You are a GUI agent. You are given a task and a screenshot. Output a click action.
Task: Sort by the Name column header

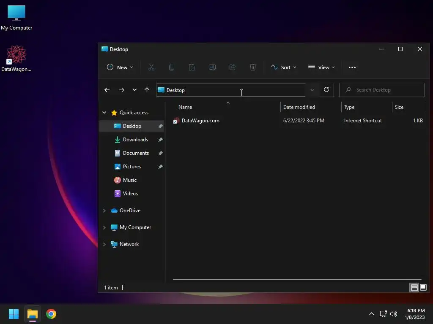185,107
